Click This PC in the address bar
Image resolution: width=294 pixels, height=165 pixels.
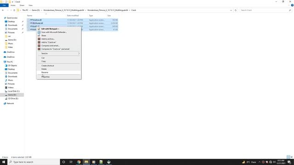coord(25,10)
